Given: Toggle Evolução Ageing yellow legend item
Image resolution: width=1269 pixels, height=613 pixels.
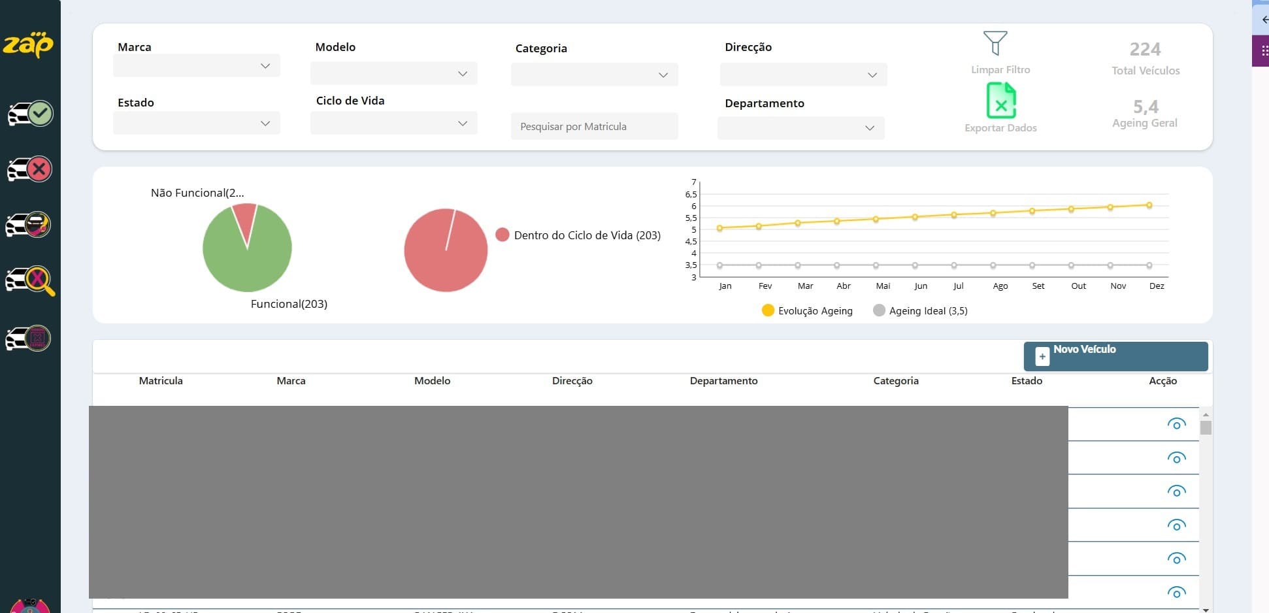Looking at the screenshot, I should coord(807,310).
